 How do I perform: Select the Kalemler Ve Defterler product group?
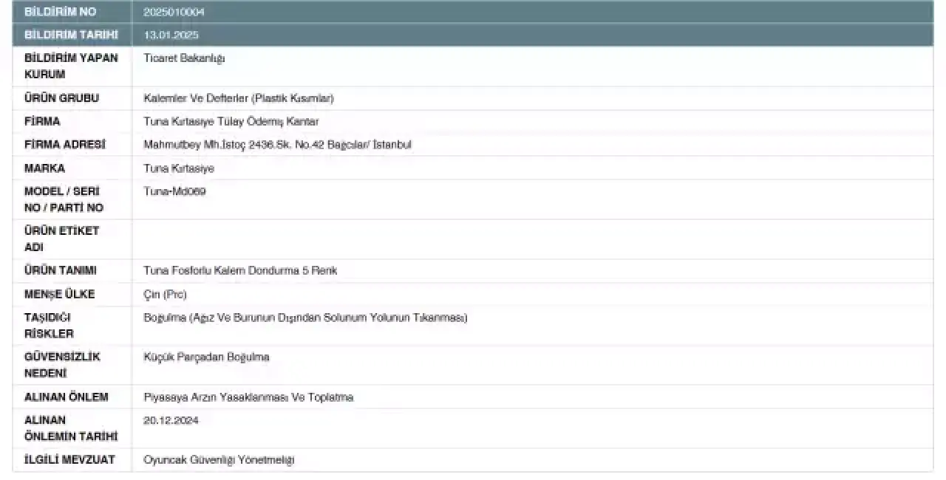tap(239, 98)
